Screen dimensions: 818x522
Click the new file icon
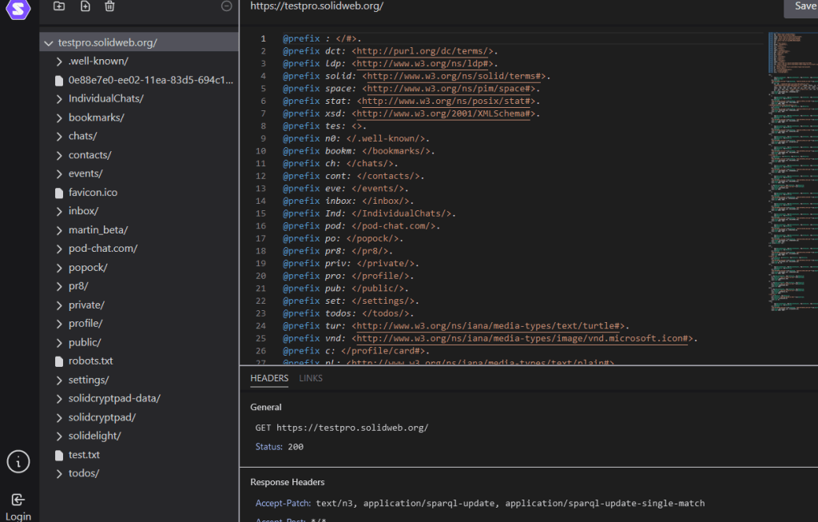[85, 6]
